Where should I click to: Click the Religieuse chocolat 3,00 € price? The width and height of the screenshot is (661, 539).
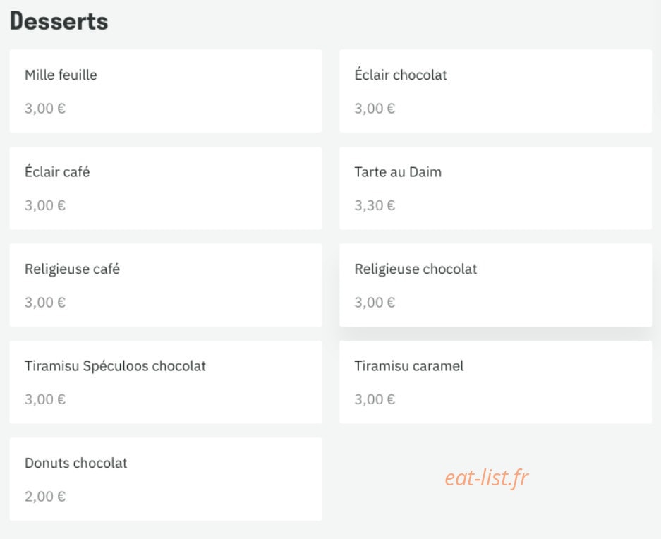pos(375,303)
